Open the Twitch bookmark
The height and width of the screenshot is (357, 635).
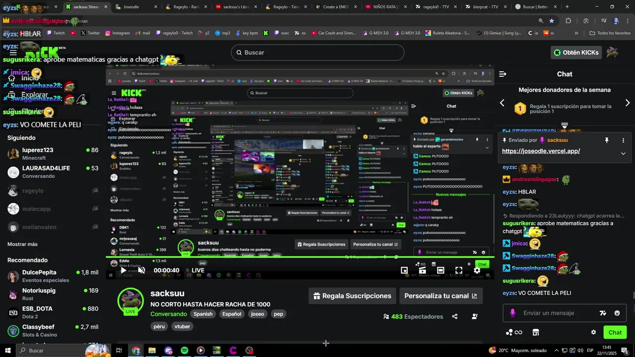[x=56, y=33]
